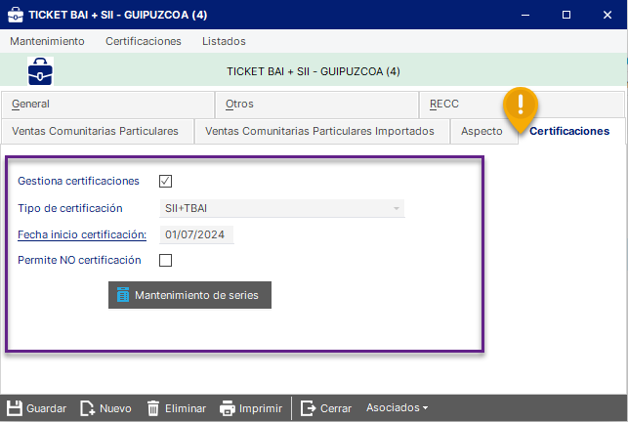Switch to the RECC tab

click(x=522, y=105)
